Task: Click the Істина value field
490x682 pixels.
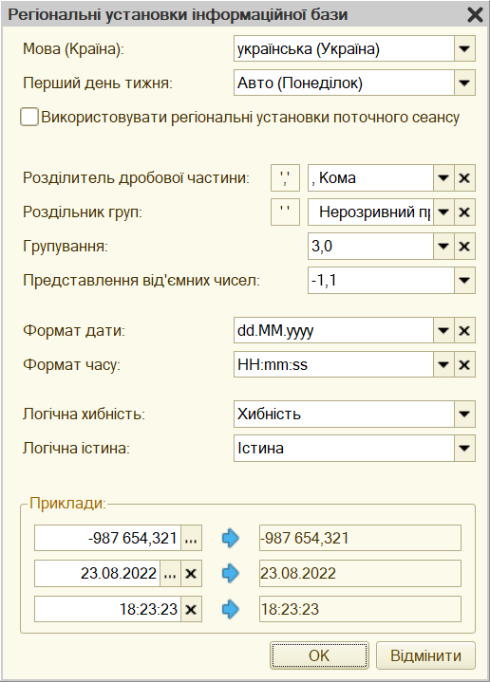Action: (x=344, y=448)
